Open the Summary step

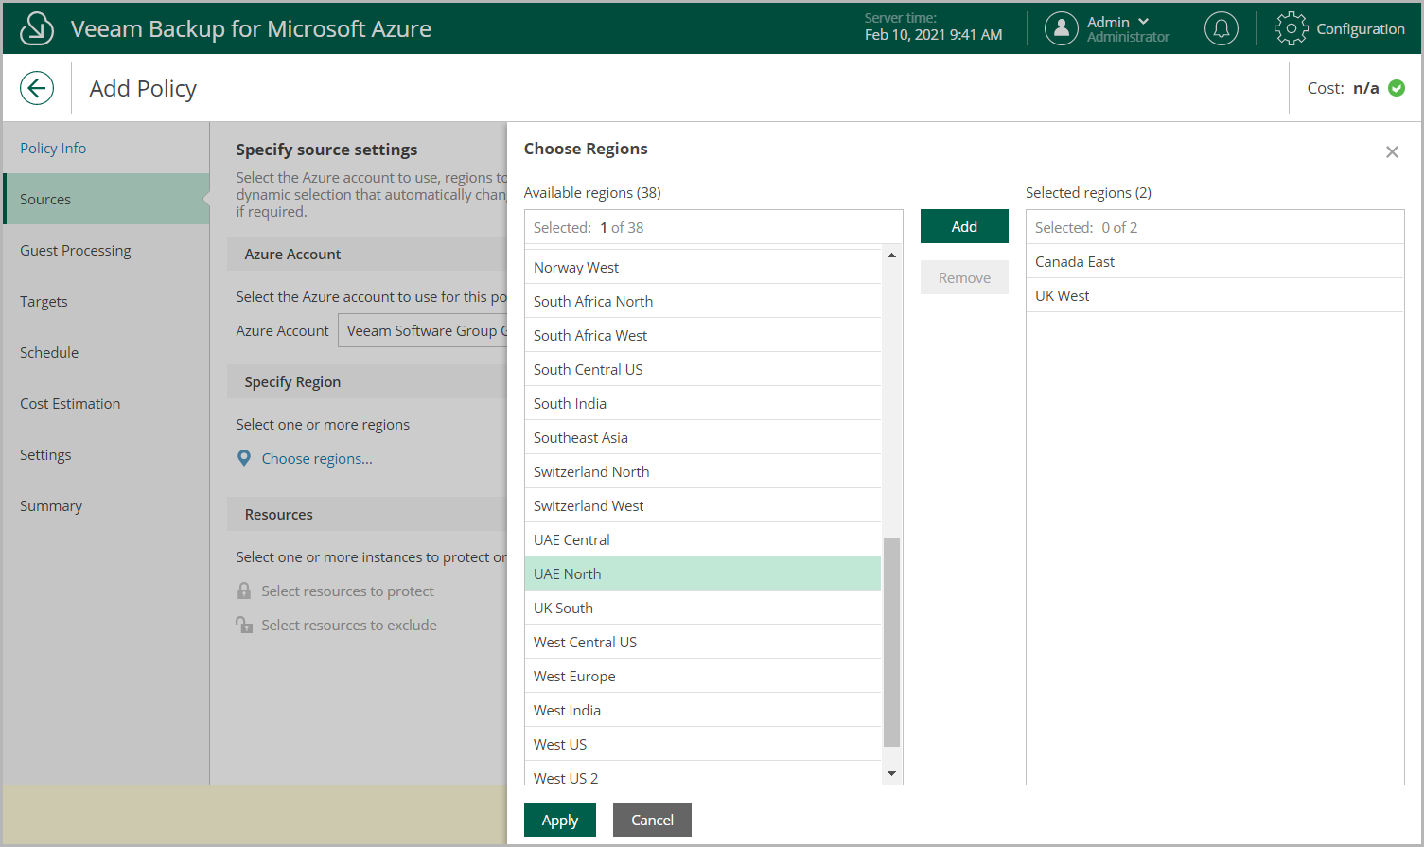tap(51, 505)
